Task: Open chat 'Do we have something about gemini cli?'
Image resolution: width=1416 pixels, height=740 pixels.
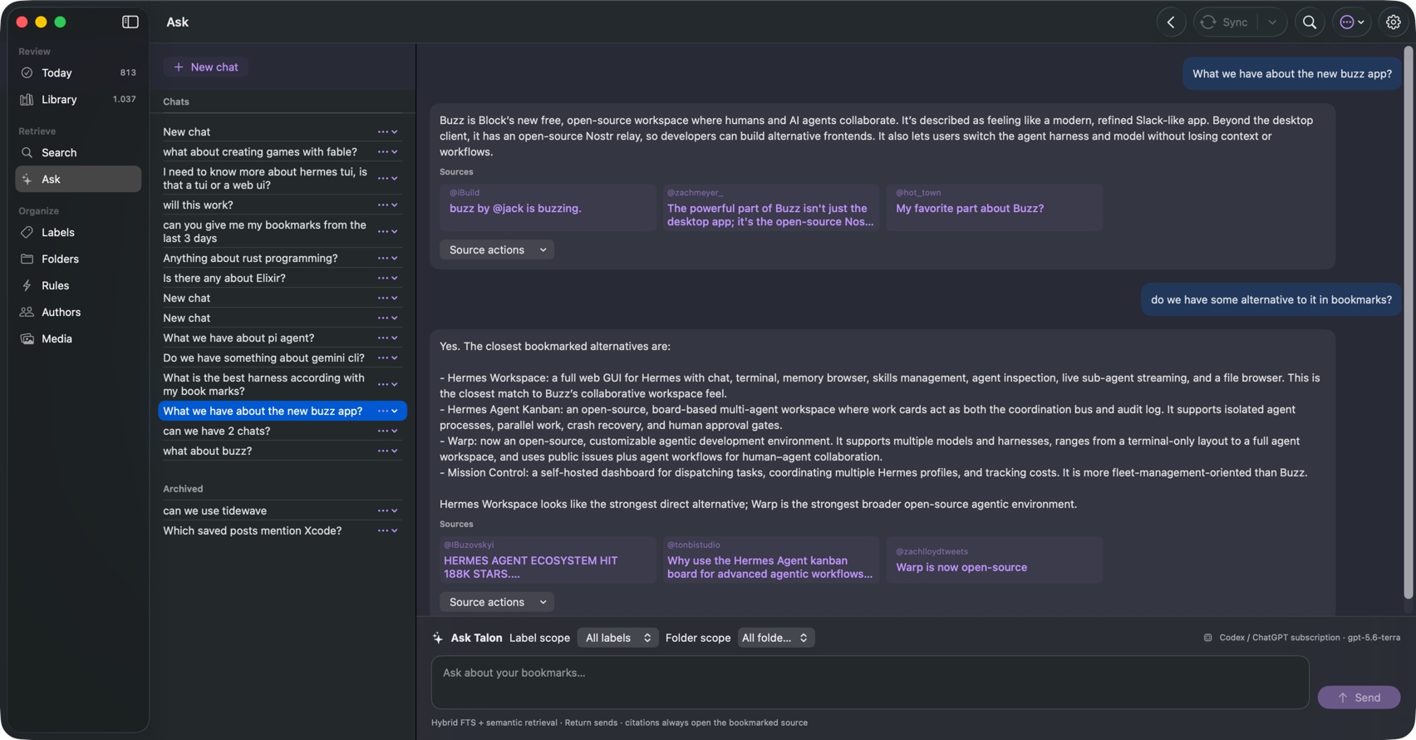Action: click(x=263, y=358)
